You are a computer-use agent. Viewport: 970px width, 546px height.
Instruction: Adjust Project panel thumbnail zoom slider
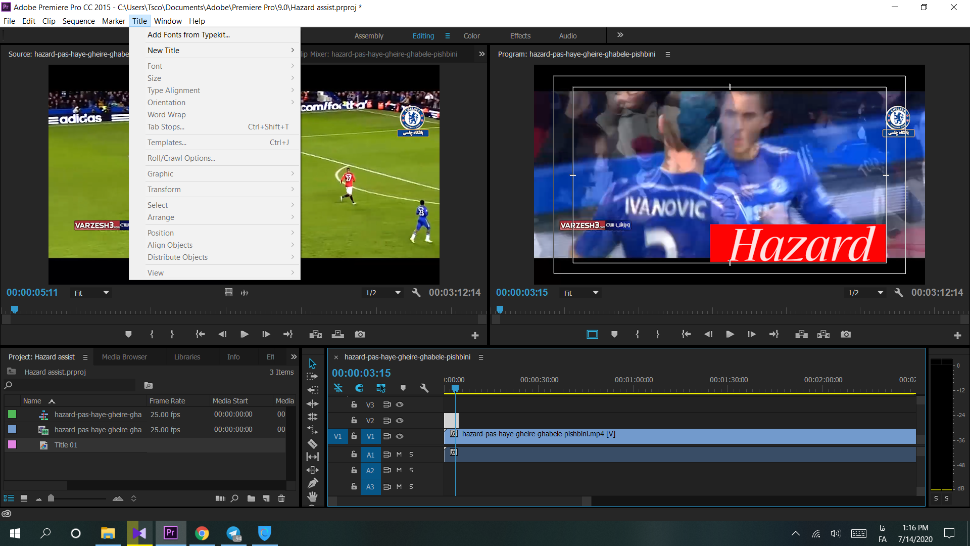[51, 498]
